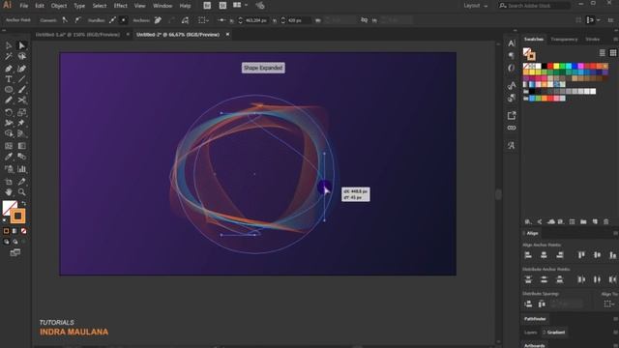The width and height of the screenshot is (619, 348).
Task: Select the Selection tool in the toolbar
Action: pyautogui.click(x=9, y=45)
